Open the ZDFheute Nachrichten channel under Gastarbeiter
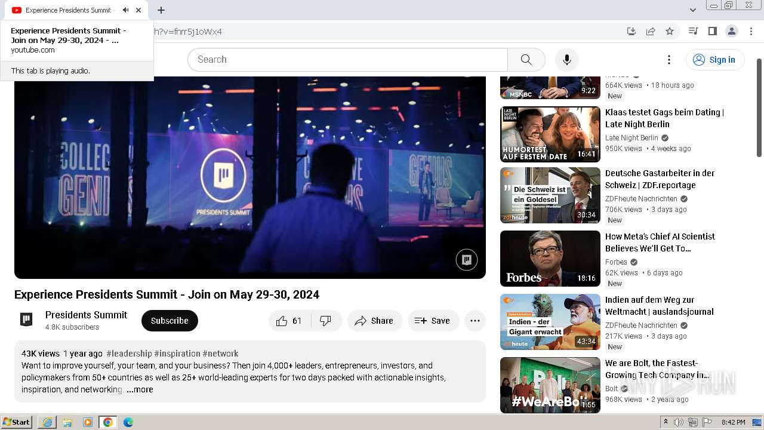The width and height of the screenshot is (764, 430). (641, 199)
